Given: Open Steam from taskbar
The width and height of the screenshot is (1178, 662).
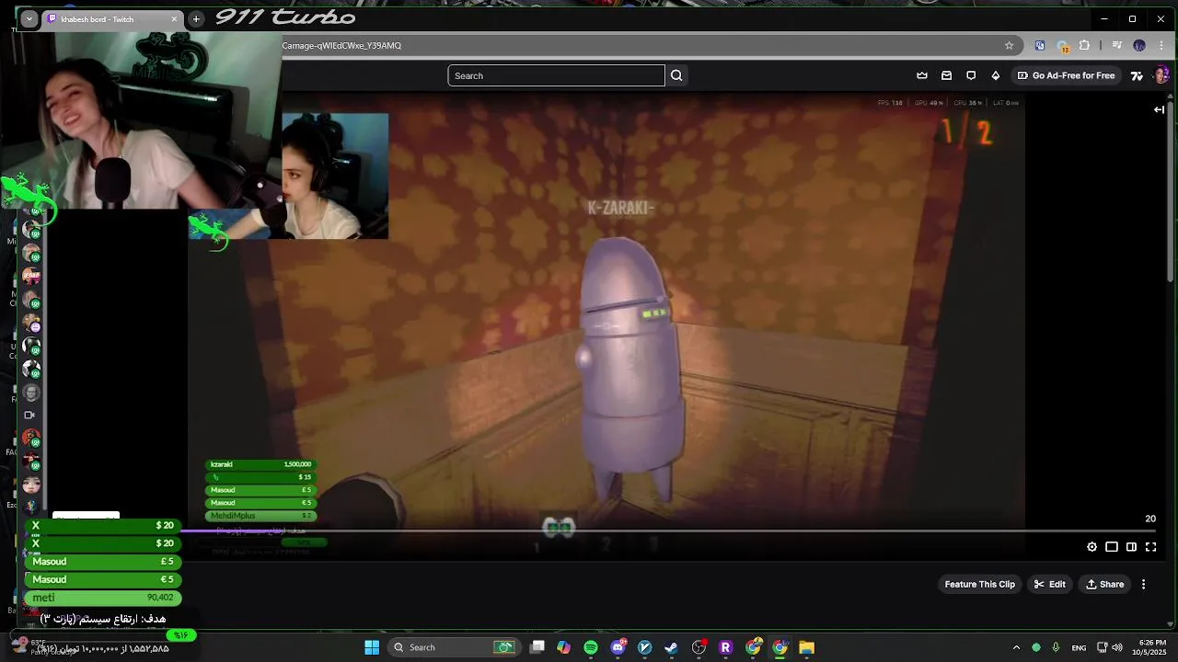Looking at the screenshot, I should tap(672, 647).
